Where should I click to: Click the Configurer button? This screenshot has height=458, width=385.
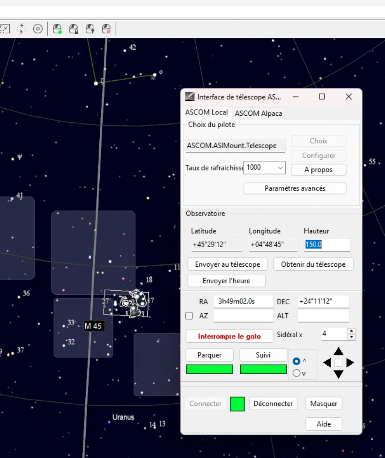318,156
